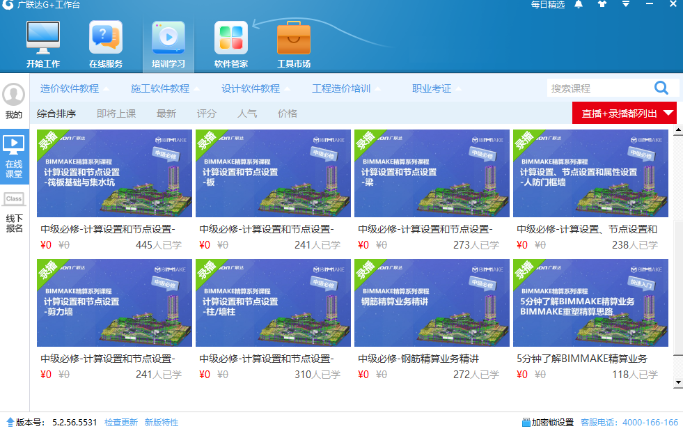
Task: Open 加密锁设置 in the status bar
Action: coord(552,422)
